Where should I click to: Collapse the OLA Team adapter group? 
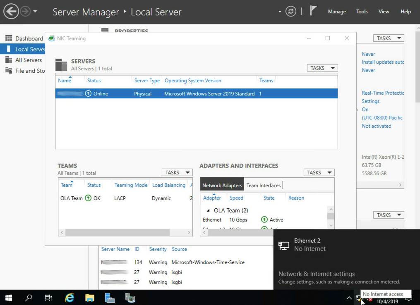tap(208, 211)
